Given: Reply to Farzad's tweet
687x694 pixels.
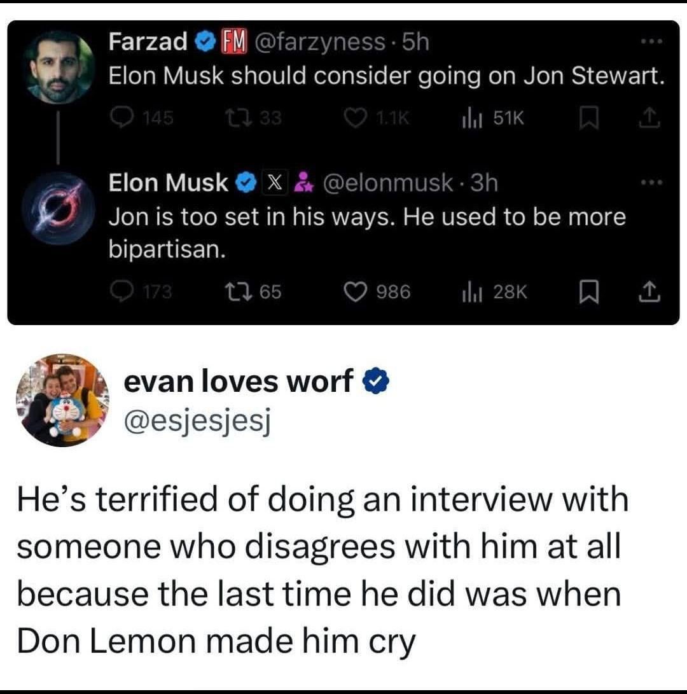Looking at the screenshot, I should tap(119, 117).
